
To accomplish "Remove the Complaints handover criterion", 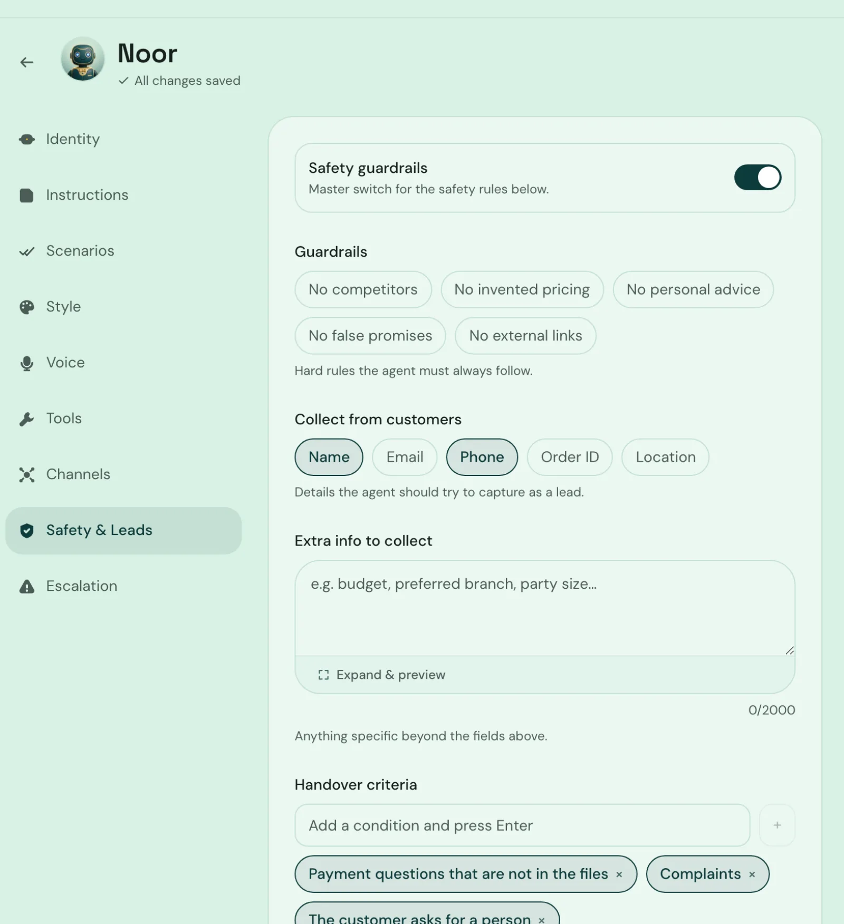I will [752, 874].
